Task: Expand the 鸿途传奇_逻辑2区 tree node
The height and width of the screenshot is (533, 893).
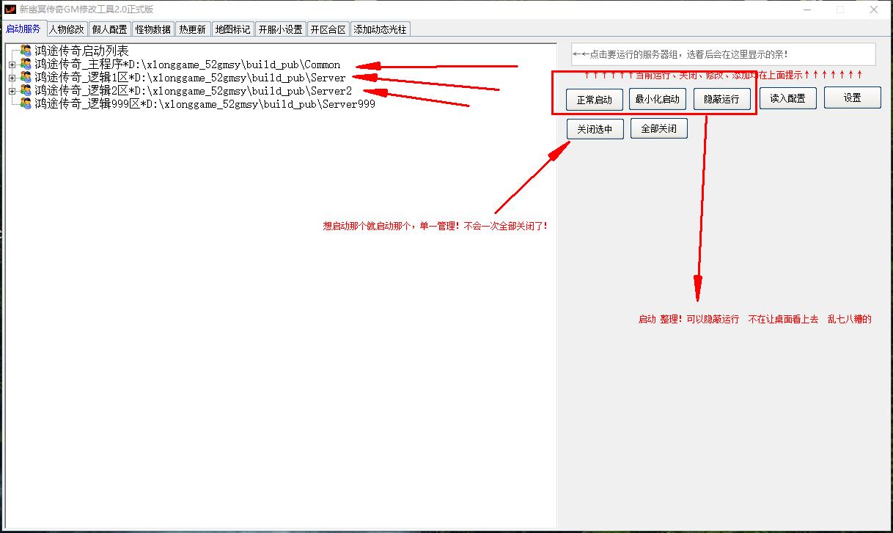Action: [12, 91]
